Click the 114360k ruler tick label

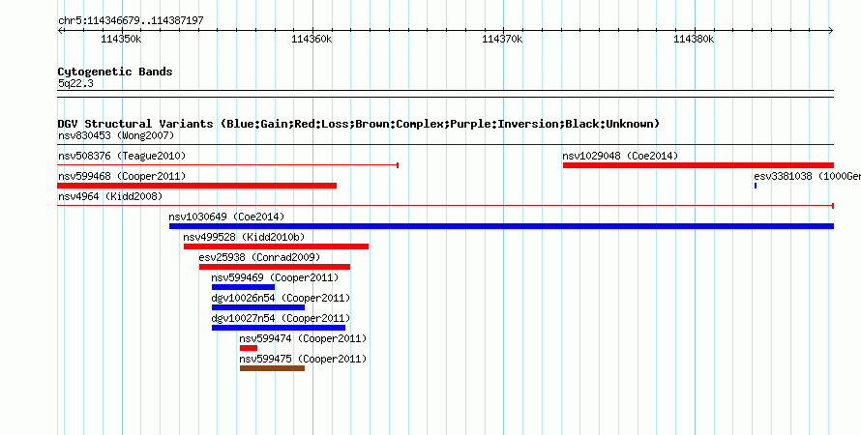pyautogui.click(x=312, y=39)
